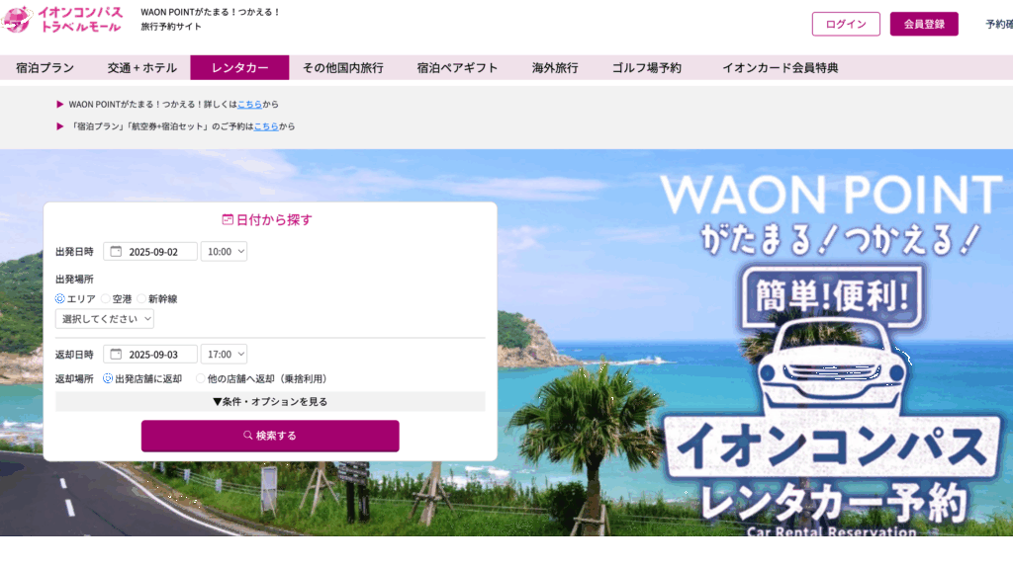The width and height of the screenshot is (1013, 566).
Task: Follow こちら link in WAON POINT notice
Action: 250,104
